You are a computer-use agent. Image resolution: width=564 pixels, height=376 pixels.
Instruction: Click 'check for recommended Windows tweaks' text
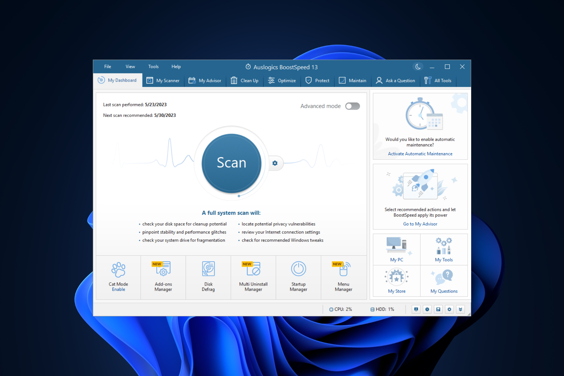(283, 240)
